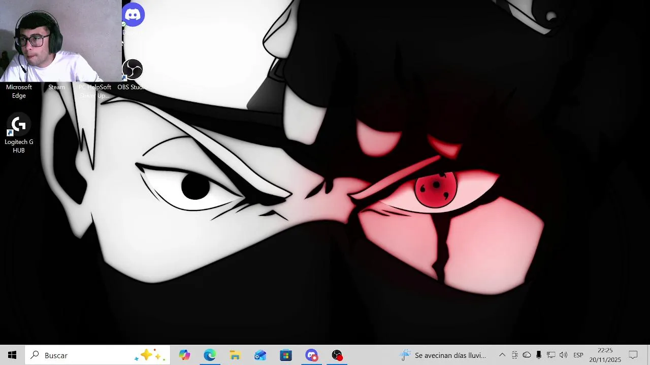Viewport: 650px width, 365px height.
Task: Open the notification center icon
Action: pyautogui.click(x=633, y=355)
